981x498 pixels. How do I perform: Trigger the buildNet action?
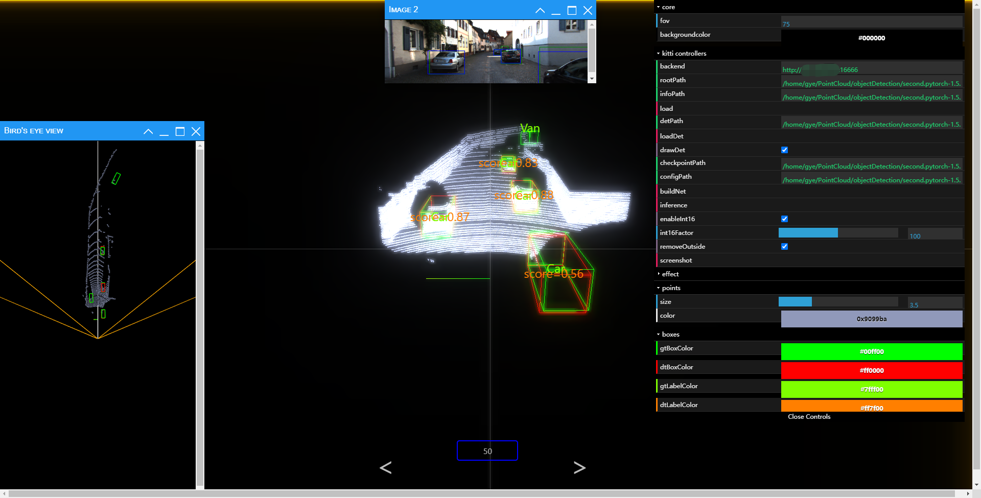(x=715, y=191)
